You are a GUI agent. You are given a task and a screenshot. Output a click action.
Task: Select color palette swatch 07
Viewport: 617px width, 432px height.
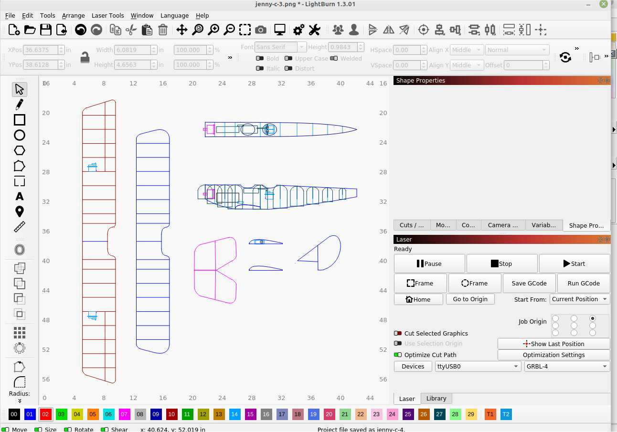point(124,414)
